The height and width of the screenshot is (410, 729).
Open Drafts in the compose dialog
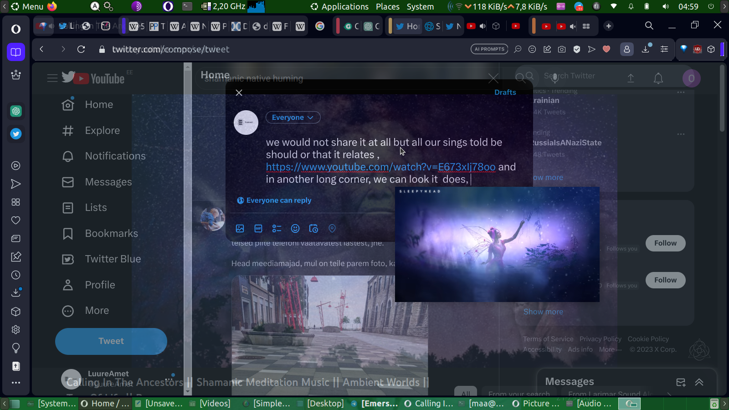click(x=505, y=92)
